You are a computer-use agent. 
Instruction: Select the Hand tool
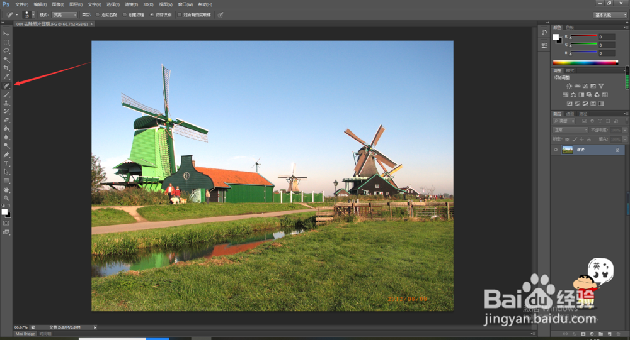pyautogui.click(x=6, y=190)
